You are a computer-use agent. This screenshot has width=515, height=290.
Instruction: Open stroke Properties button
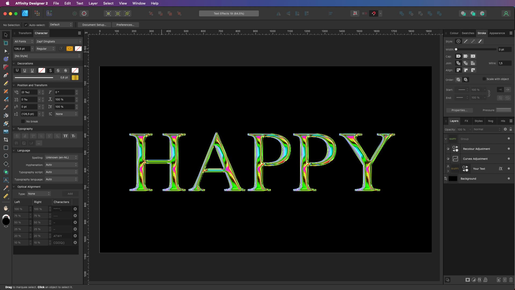click(x=459, y=110)
